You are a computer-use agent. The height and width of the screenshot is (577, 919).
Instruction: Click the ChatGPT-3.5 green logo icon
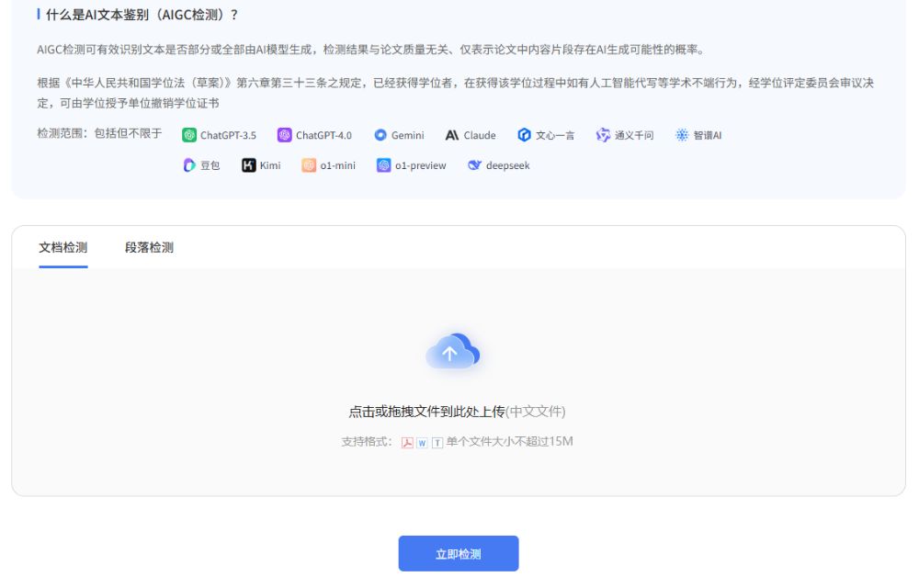coord(189,135)
